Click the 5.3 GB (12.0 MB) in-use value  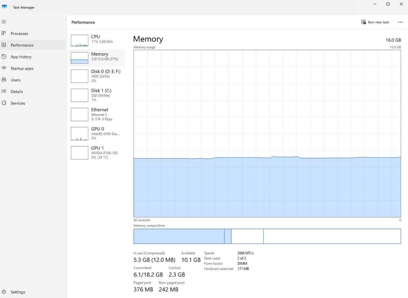click(154, 260)
